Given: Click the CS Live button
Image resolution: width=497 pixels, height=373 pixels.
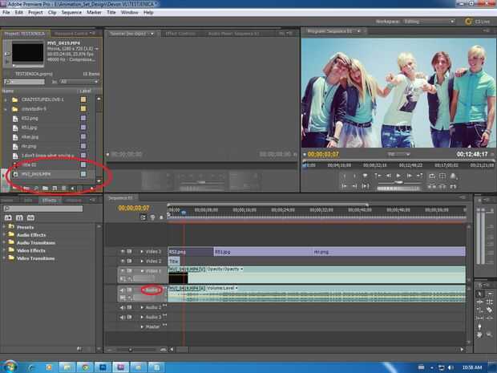Looking at the screenshot, I should pyautogui.click(x=478, y=22).
